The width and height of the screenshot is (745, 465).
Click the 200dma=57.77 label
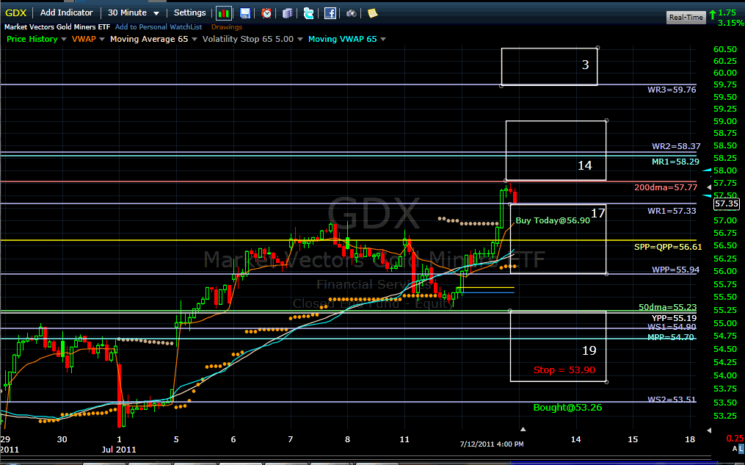[x=666, y=188]
